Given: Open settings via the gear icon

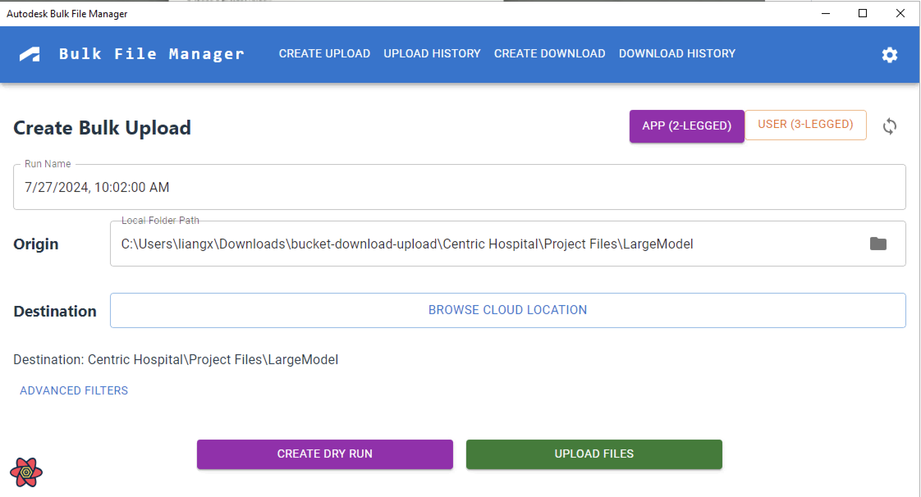Looking at the screenshot, I should pos(889,55).
